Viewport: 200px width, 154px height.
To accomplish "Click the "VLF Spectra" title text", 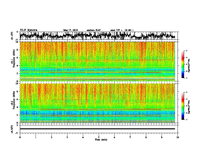I will pos(29,30).
